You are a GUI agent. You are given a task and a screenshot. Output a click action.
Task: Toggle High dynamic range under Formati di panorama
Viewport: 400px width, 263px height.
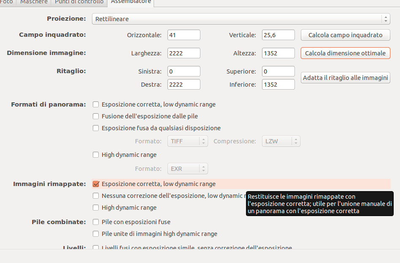pos(96,155)
